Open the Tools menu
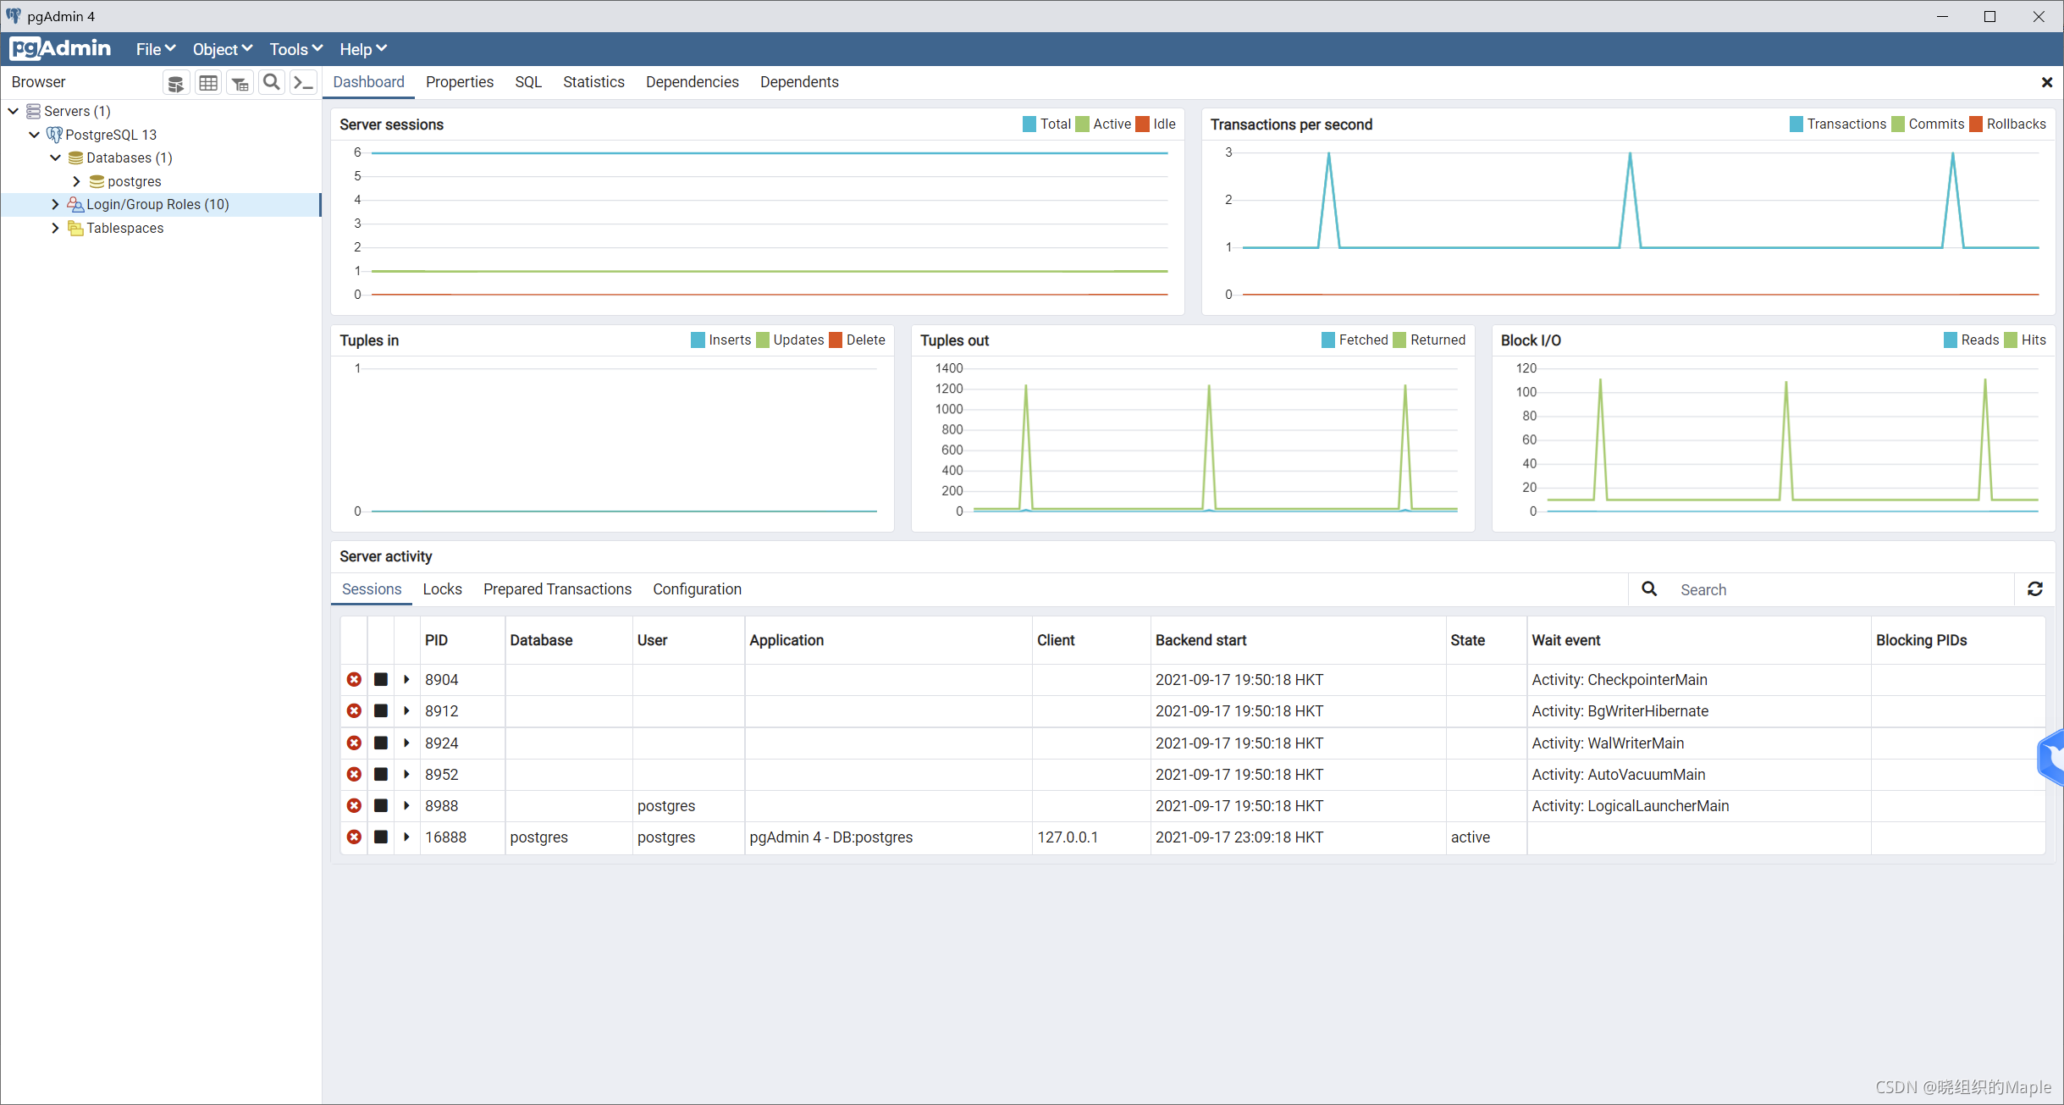Viewport: 2064px width, 1105px height. (x=295, y=49)
